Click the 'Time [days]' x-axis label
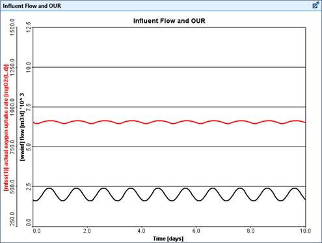Image resolution: width=322 pixels, height=243 pixels. click(168, 238)
